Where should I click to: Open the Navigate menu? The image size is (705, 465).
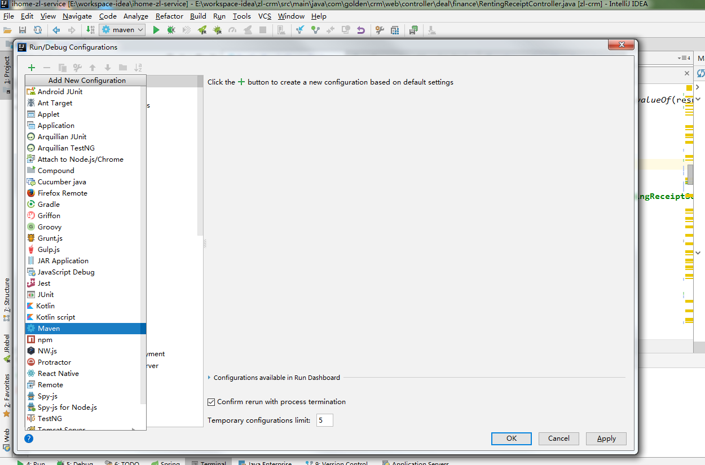pyautogui.click(x=77, y=16)
